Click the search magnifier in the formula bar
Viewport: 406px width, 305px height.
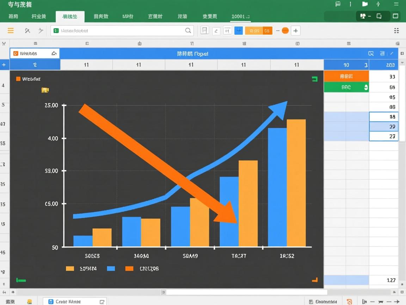click(188, 30)
